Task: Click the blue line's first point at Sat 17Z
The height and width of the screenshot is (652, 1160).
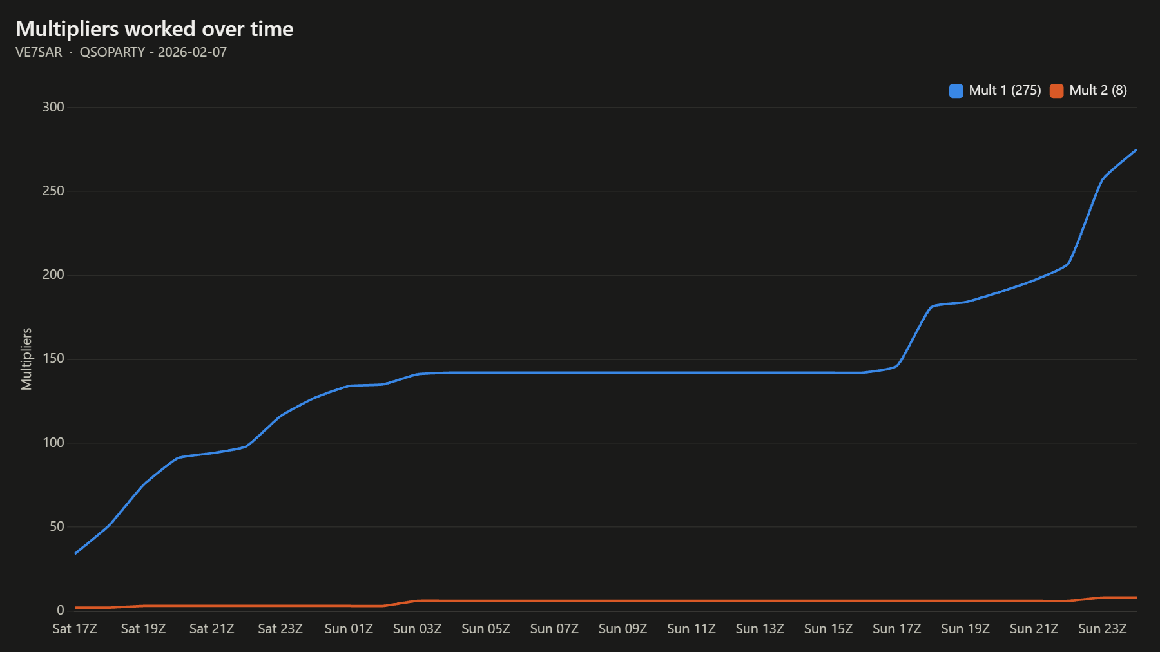Action: 75,553
